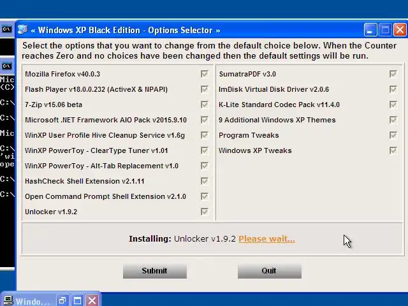Toggle the Flash Player v18.0.0.232 checkbox
The height and width of the screenshot is (306, 408).
pyautogui.click(x=205, y=89)
